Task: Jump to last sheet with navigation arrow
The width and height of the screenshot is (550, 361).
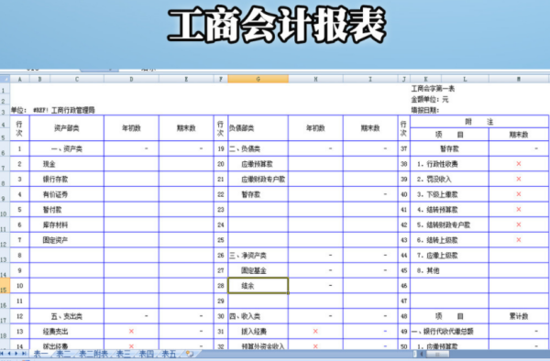Action: [x=24, y=354]
